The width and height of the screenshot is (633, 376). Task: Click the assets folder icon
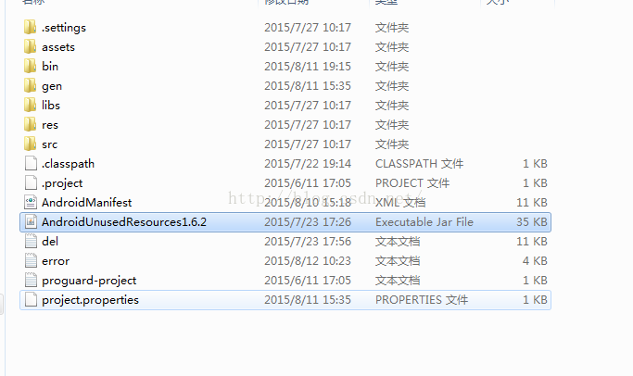30,47
